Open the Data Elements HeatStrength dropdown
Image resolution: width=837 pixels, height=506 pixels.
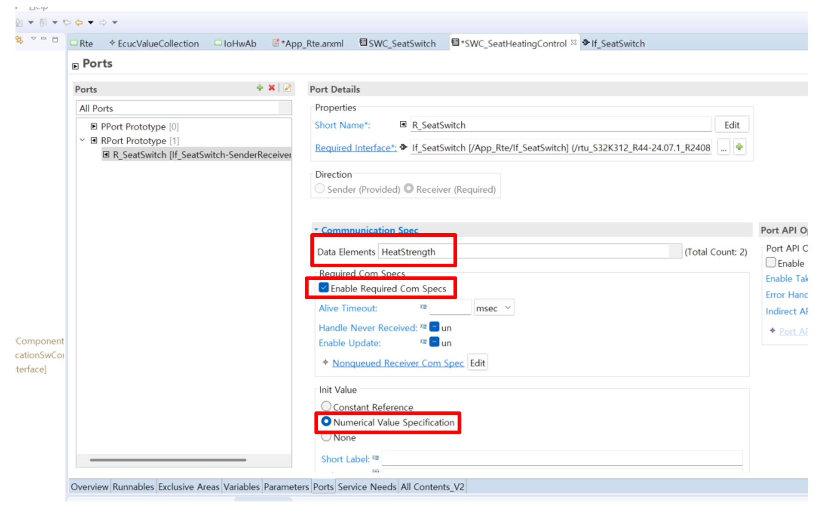point(675,251)
